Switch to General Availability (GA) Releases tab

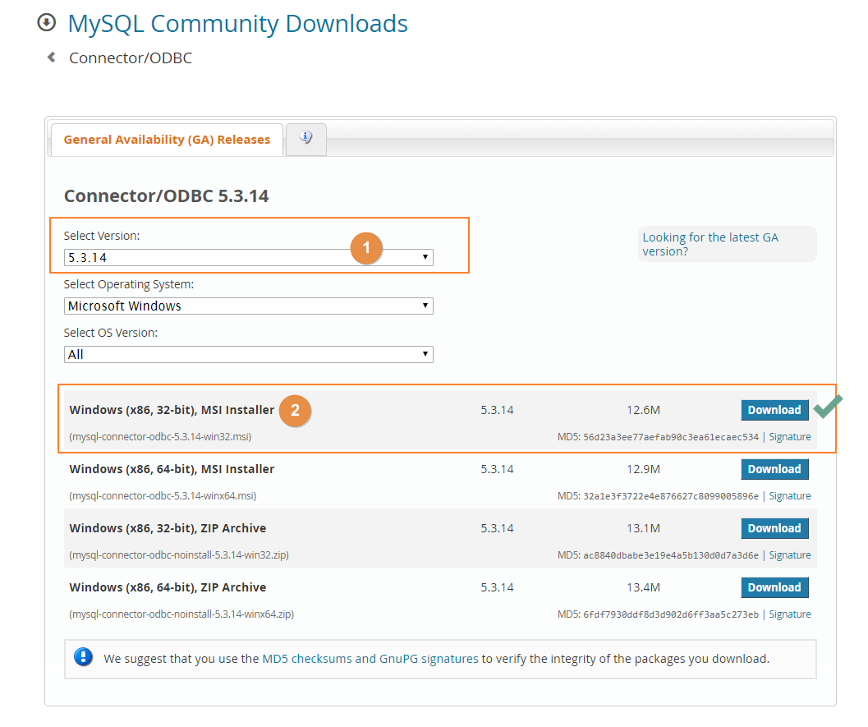point(167,140)
